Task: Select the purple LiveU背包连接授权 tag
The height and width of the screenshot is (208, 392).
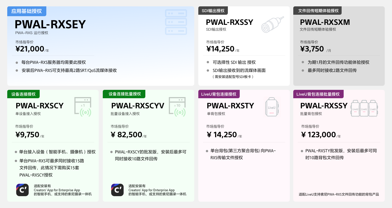Action: [x=219, y=94]
